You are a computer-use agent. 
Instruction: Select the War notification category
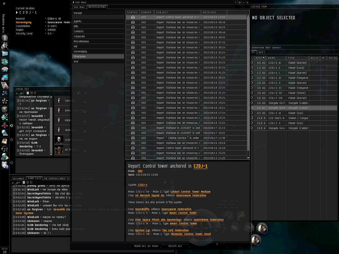pyautogui.click(x=98, y=61)
